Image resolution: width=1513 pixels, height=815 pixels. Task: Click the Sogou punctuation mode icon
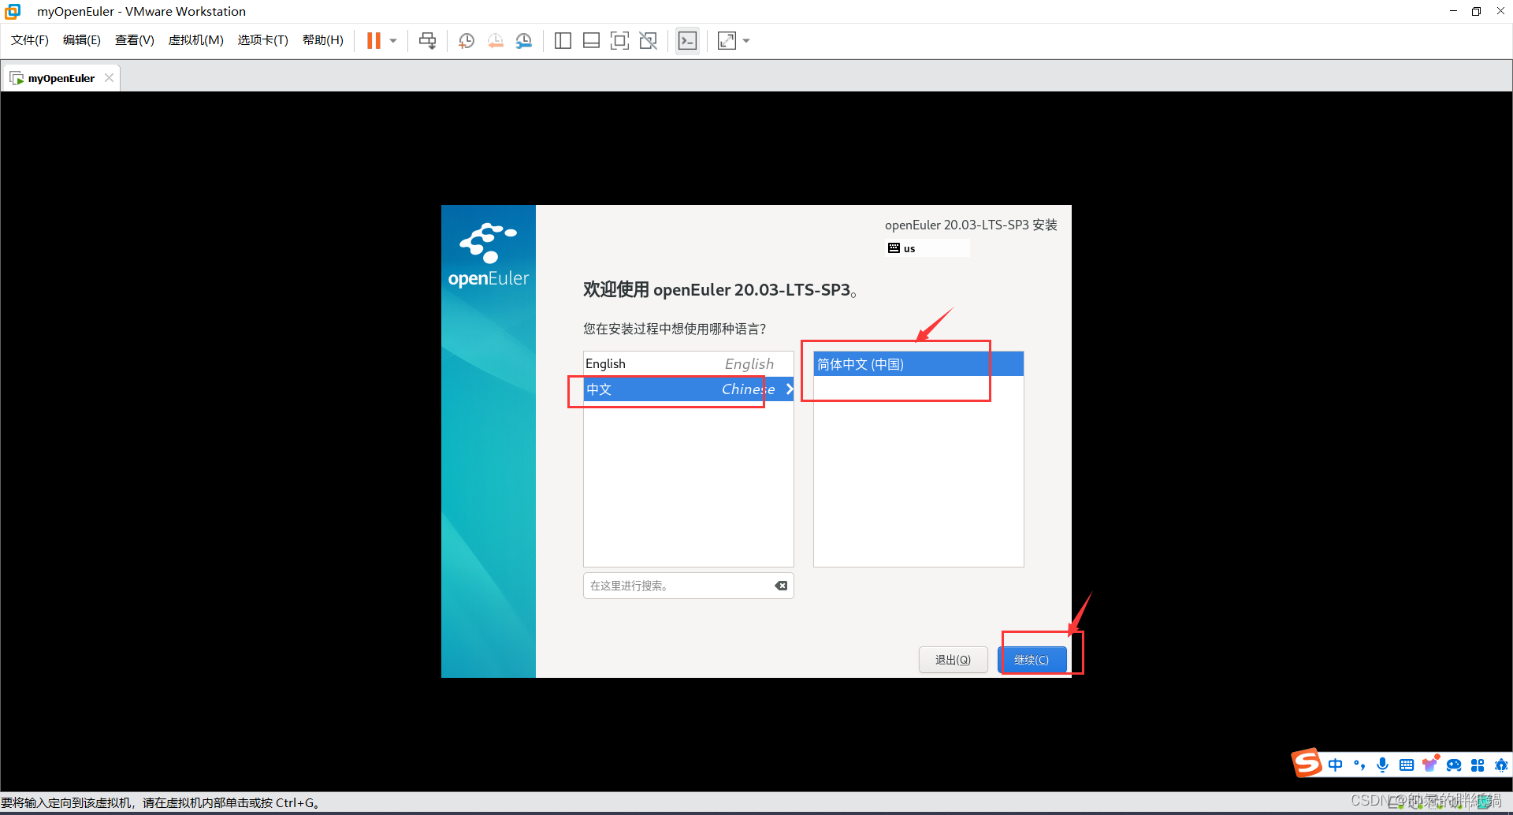[x=1359, y=765]
